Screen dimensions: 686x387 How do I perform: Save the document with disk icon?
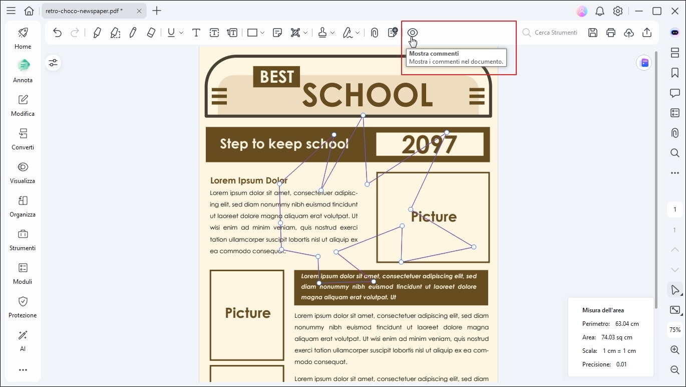[x=593, y=33]
